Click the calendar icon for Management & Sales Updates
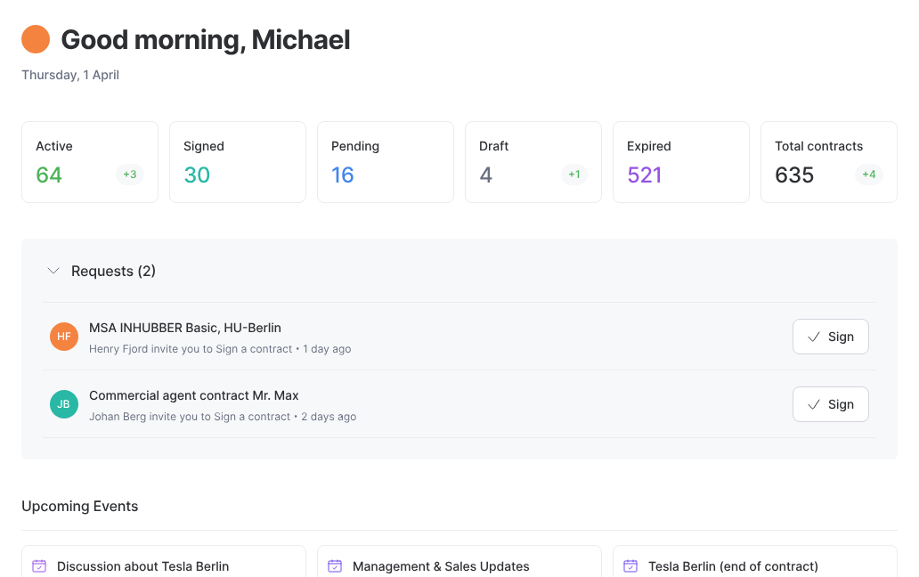919x577 pixels. coord(334,565)
